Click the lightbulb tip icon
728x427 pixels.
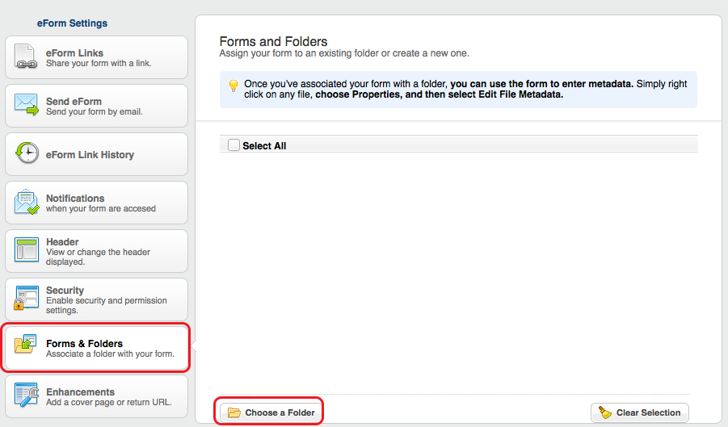[x=234, y=86]
